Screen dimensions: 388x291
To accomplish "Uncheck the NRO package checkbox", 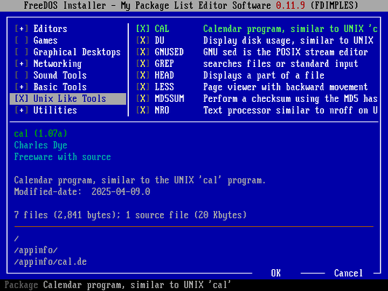I will click(x=143, y=111).
